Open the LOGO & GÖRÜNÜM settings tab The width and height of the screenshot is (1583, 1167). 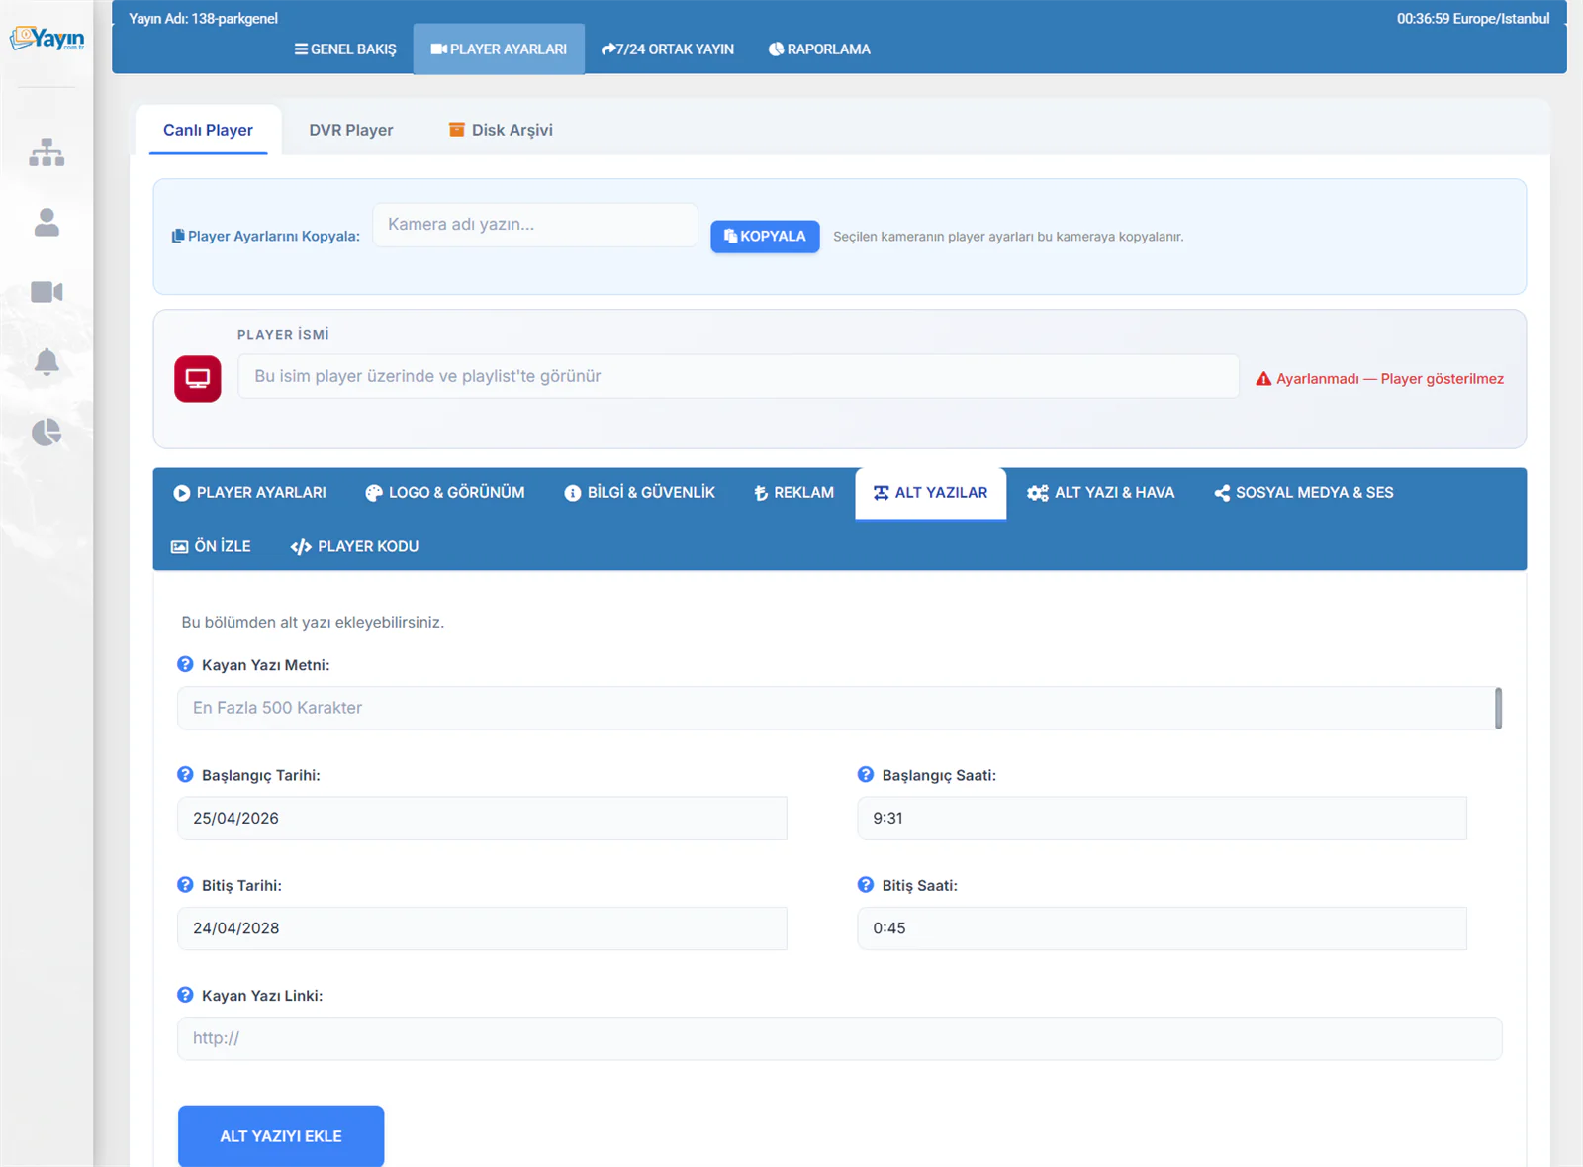[x=445, y=493]
